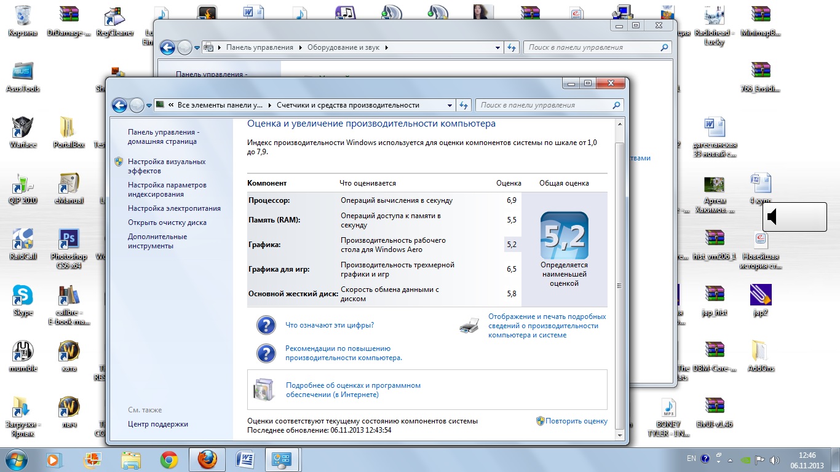The height and width of the screenshot is (472, 840).
Task: Click the big 5,2 base score badge
Action: click(x=565, y=236)
